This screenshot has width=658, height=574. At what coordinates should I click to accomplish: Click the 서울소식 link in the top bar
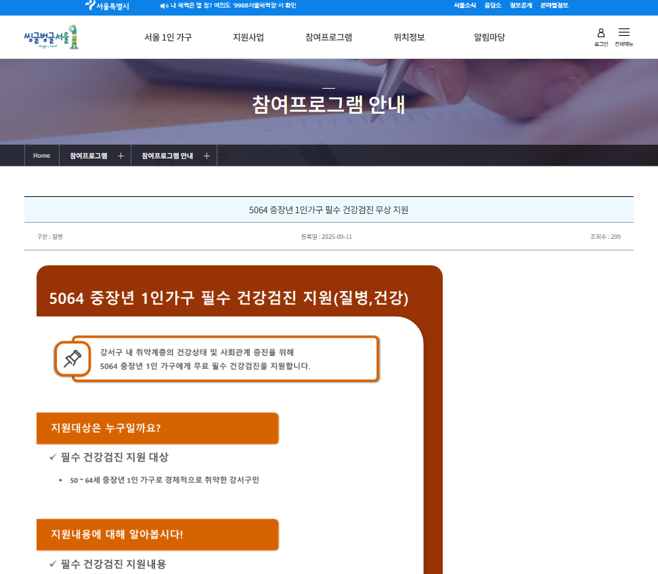pyautogui.click(x=465, y=6)
